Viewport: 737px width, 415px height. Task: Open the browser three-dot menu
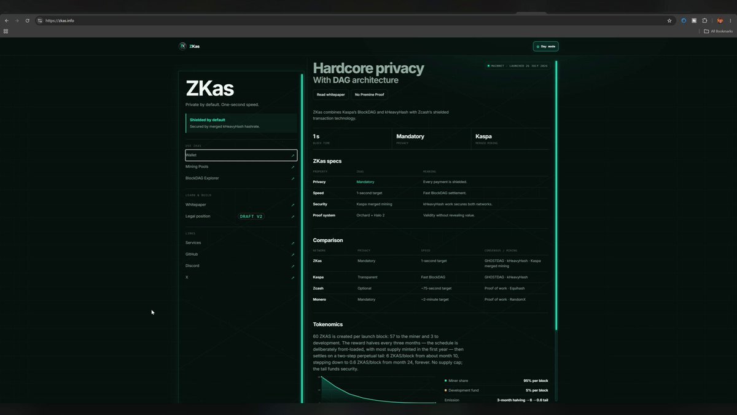731,20
